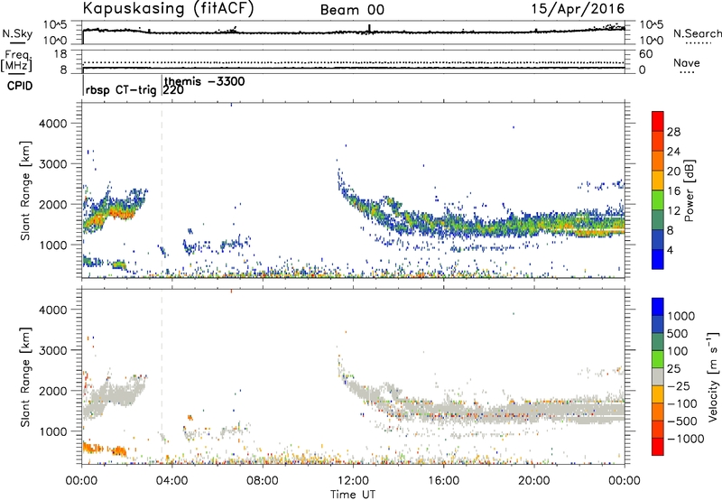Click the '12:00' time axis tick

click(353, 481)
